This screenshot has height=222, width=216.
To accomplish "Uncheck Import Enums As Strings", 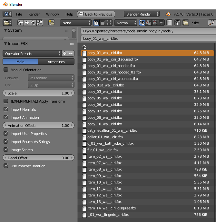I will (6, 141).
